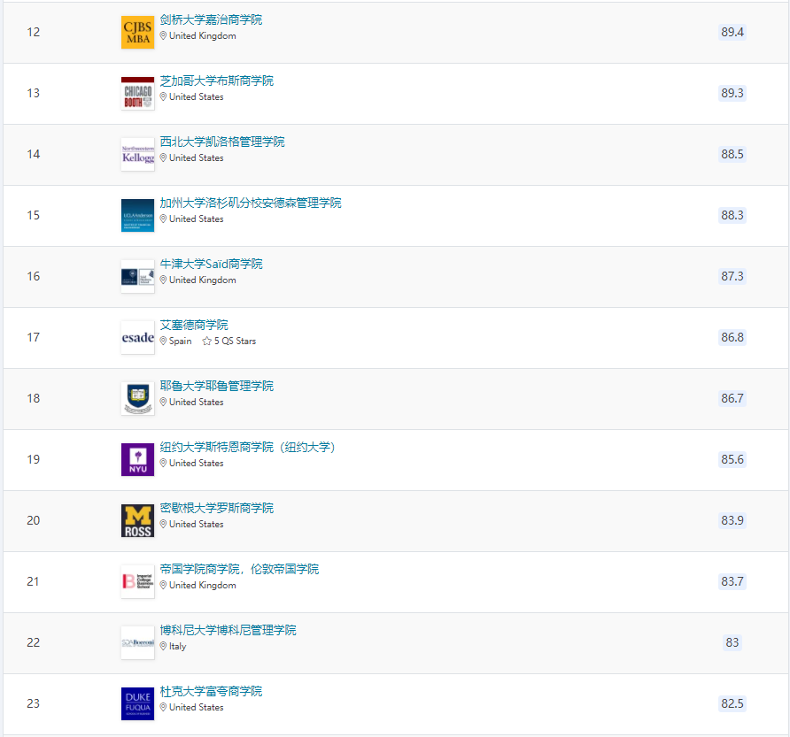Click the Yale shield logo icon

(137, 399)
